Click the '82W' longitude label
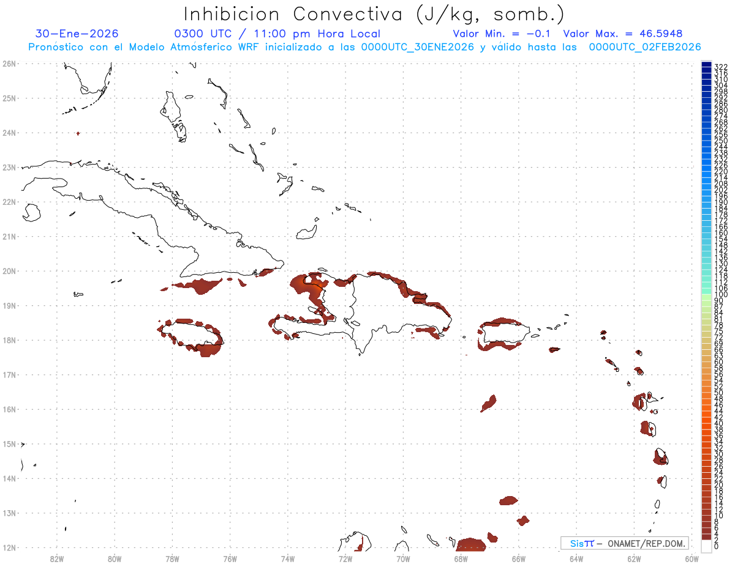Viewport: 735px width, 567px height. coord(57,558)
